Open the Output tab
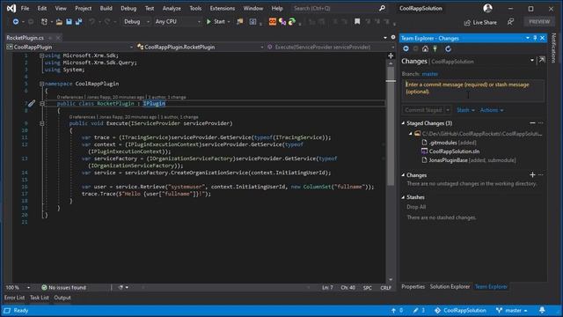Screen dimensions: 563x317 click(62, 298)
